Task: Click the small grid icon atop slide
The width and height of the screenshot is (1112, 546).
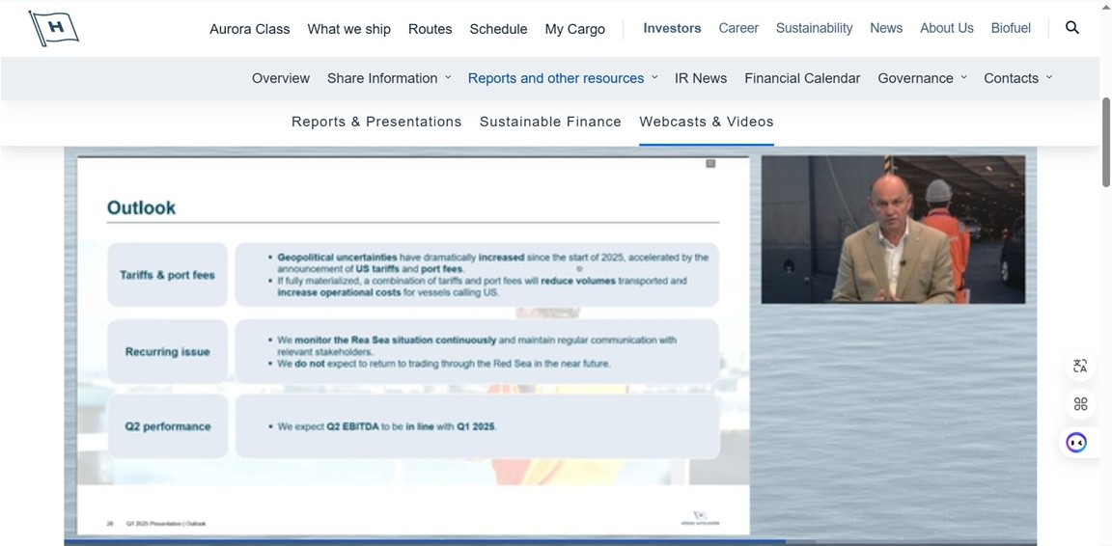Action: pyautogui.click(x=710, y=164)
